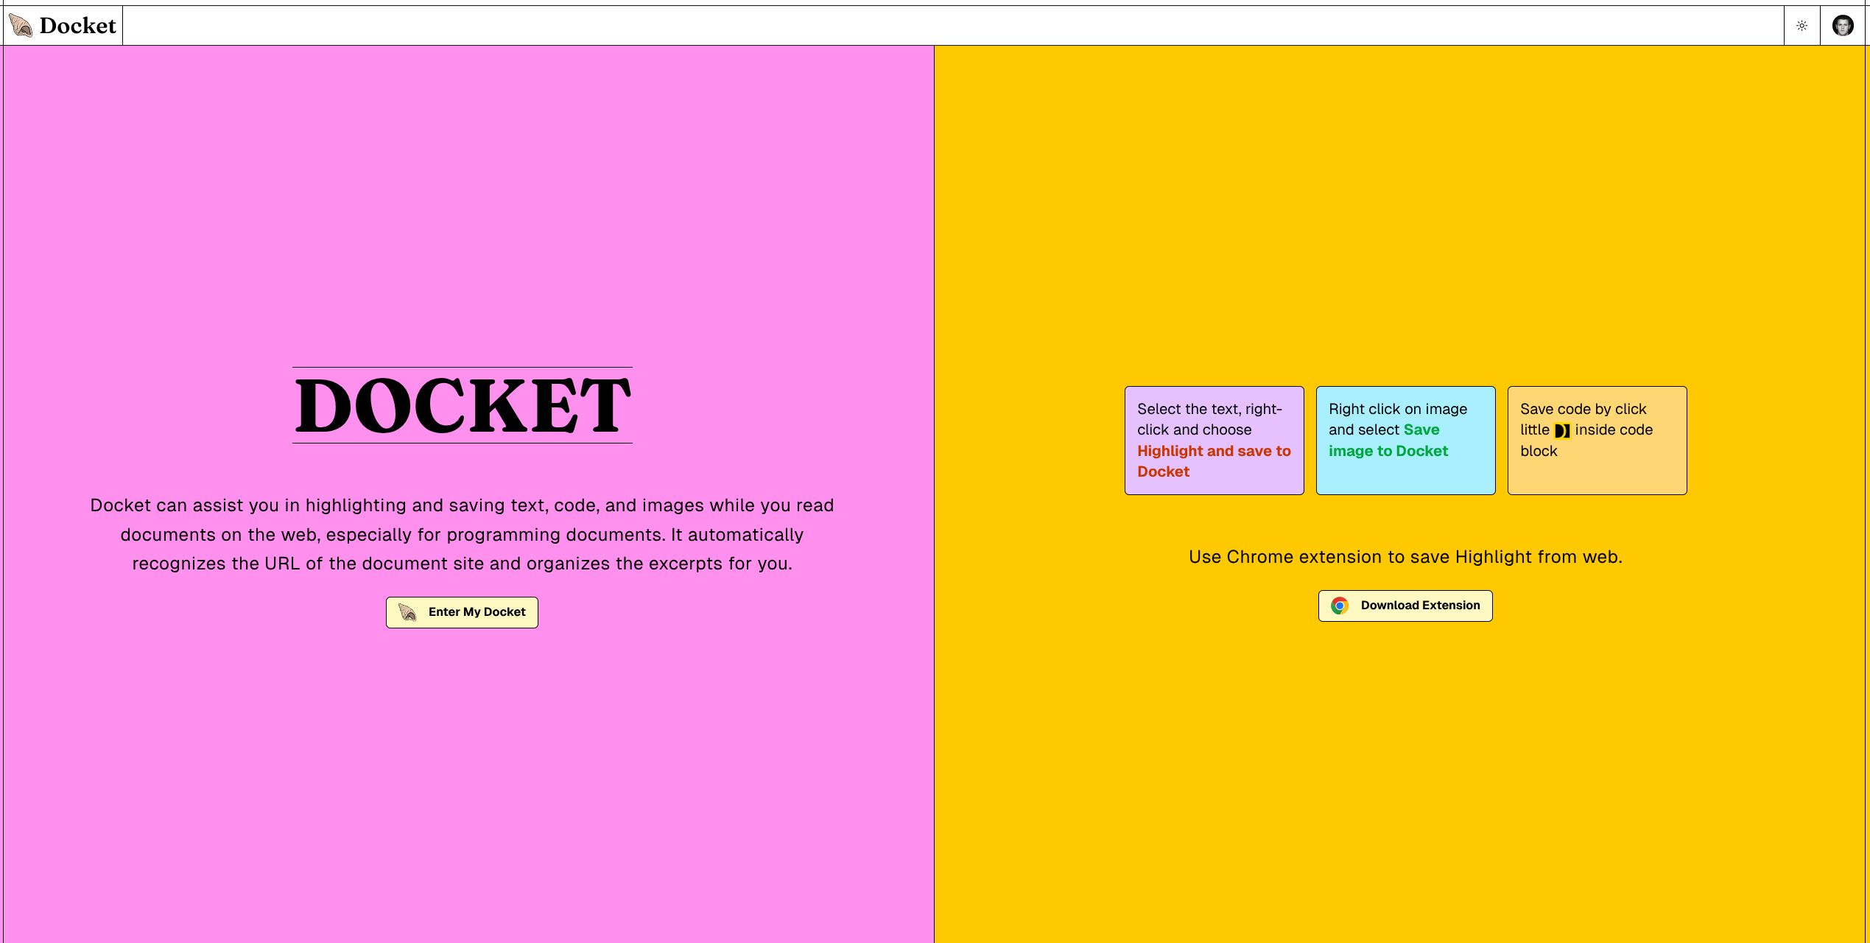
Task: Click the green 'Save image to Docket' text
Action: coord(1388,451)
